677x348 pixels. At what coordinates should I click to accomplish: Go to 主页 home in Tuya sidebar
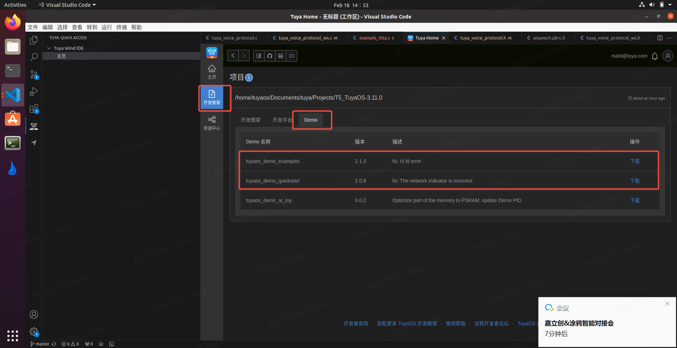tap(212, 72)
